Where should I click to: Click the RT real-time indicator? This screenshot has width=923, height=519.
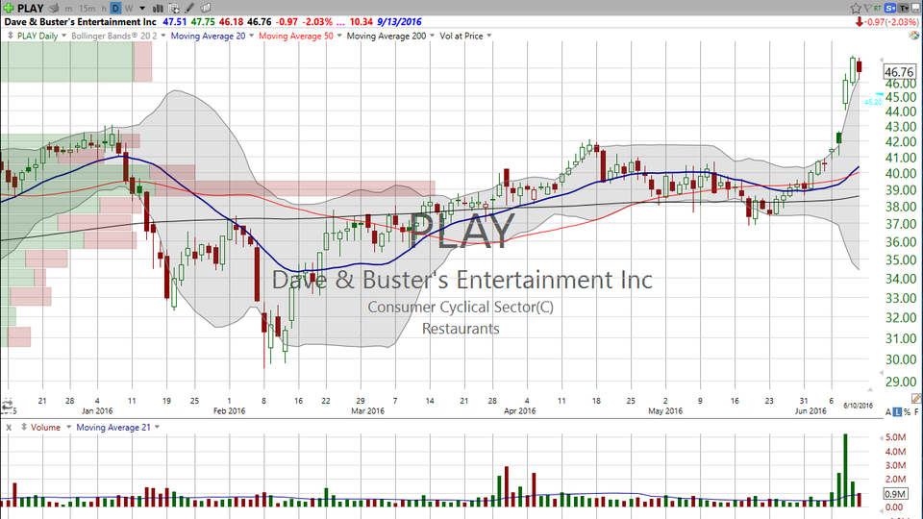(878, 9)
